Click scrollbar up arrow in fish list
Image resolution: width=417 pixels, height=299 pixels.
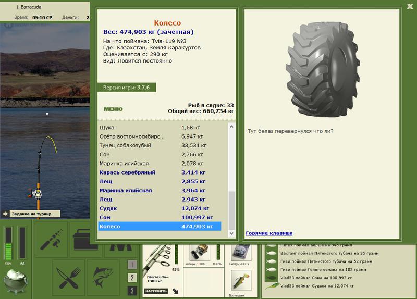tap(231, 127)
